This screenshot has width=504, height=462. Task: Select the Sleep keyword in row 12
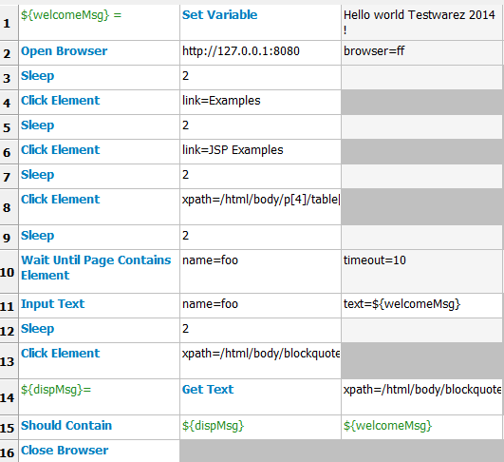coord(99,330)
